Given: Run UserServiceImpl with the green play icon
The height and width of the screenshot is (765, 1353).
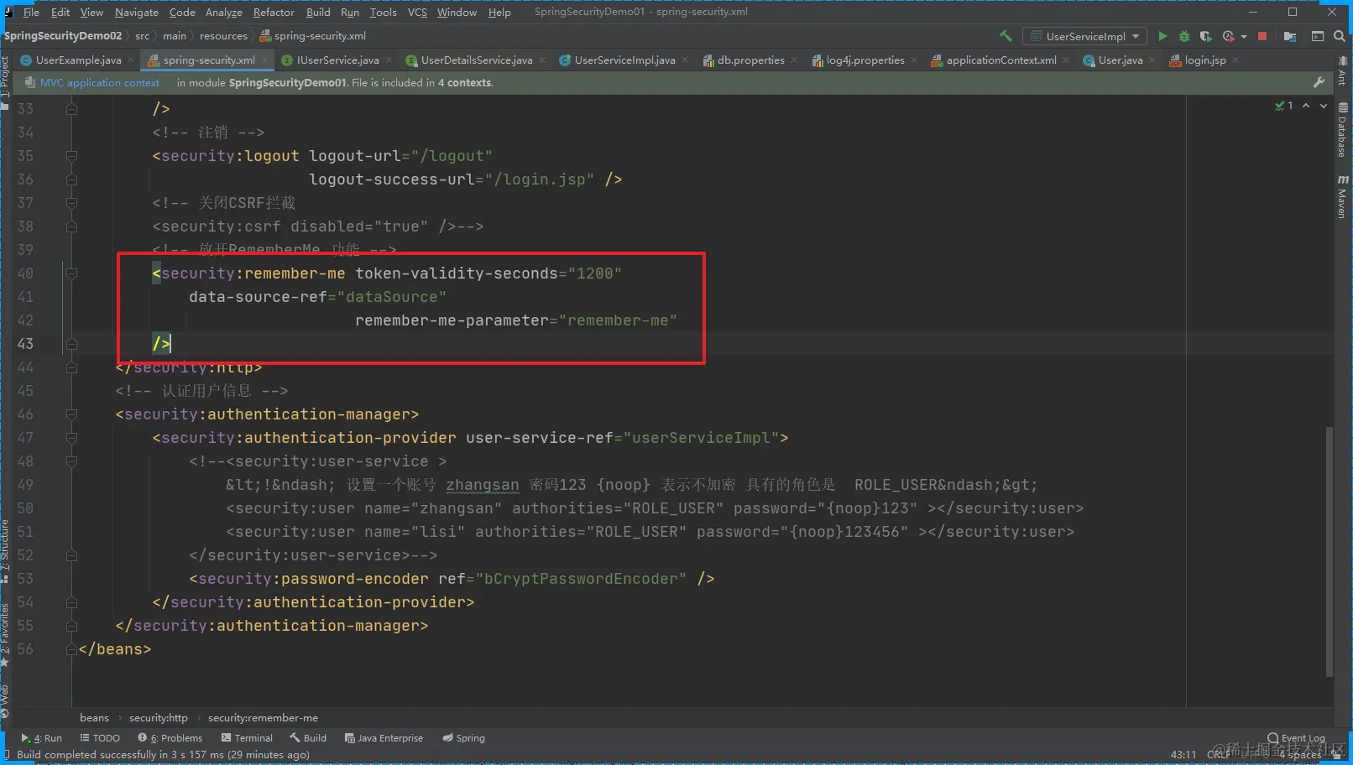Looking at the screenshot, I should [1162, 36].
